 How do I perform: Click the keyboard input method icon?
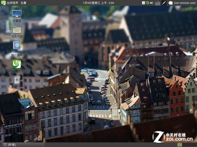pos(157,3)
